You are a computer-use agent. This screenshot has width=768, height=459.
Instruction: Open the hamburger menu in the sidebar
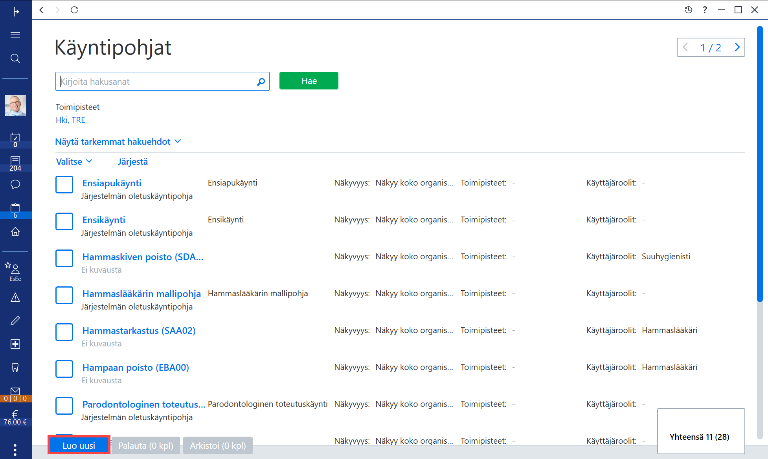pyautogui.click(x=15, y=35)
